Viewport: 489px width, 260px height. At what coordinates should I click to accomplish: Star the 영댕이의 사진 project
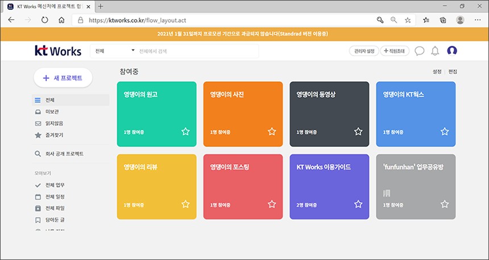tap(272, 131)
